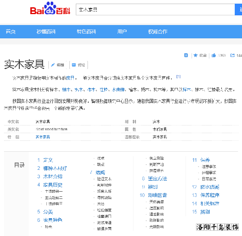Open the 秒懂百科 navigation tab
242x236 pixels.
click(x=46, y=31)
